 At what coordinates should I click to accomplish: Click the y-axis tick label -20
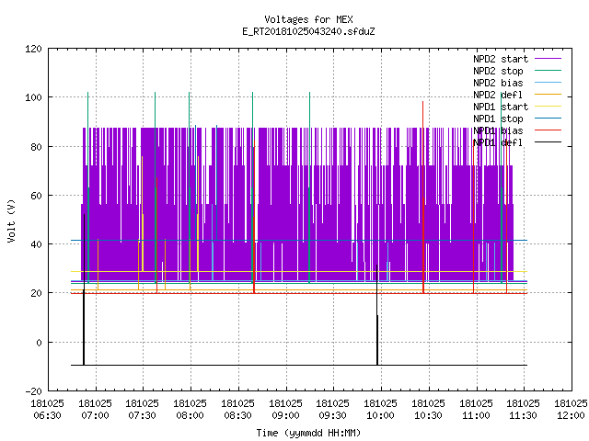(33, 391)
